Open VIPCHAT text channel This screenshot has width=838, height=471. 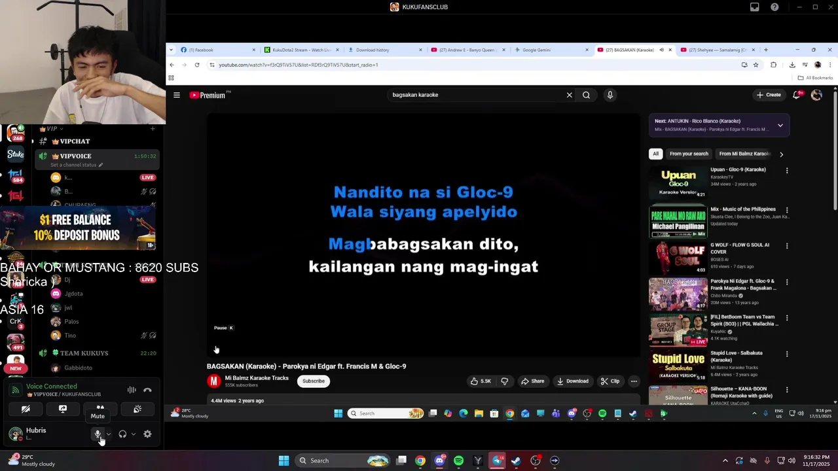[x=75, y=141]
